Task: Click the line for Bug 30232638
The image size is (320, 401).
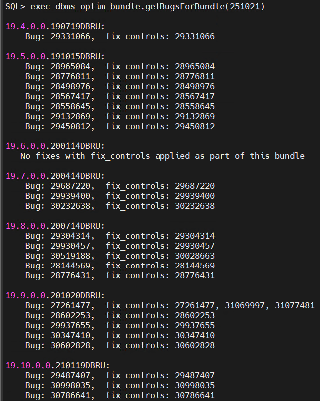Action: coord(120,206)
